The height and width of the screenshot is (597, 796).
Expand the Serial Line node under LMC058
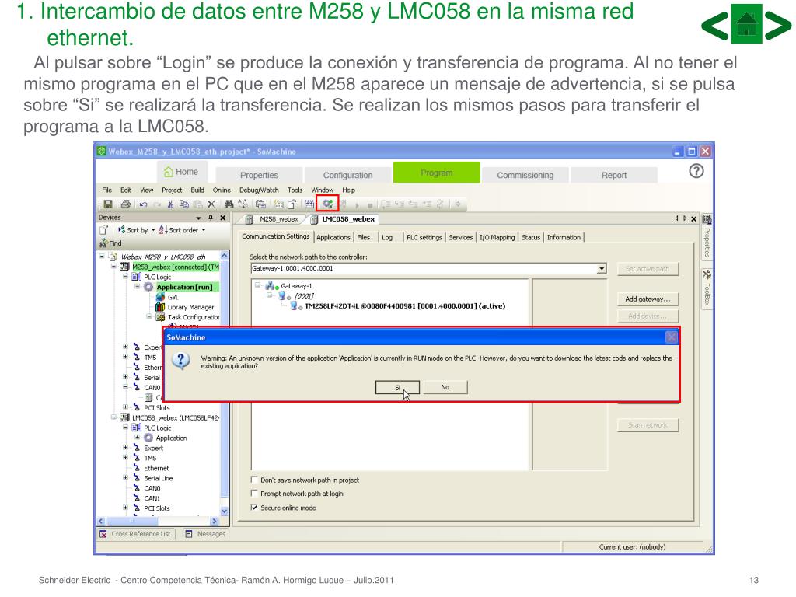point(125,478)
